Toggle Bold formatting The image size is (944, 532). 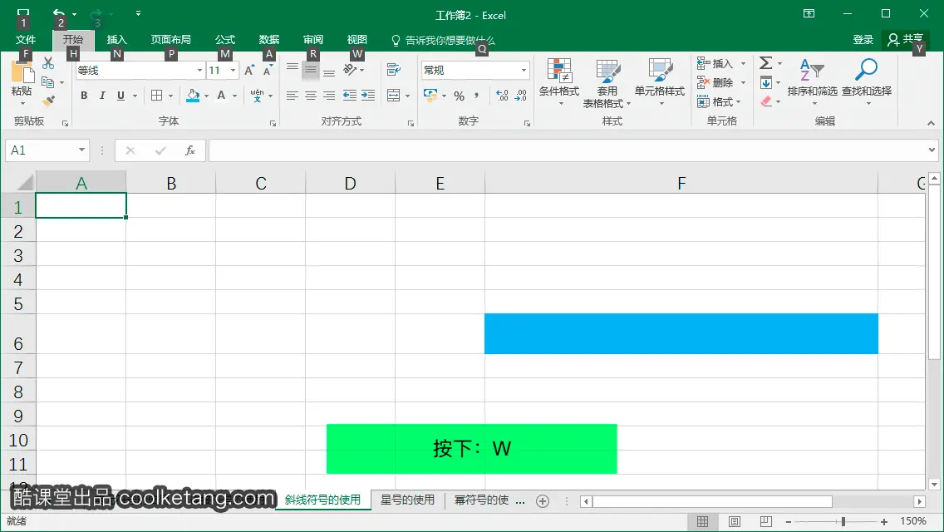(84, 96)
